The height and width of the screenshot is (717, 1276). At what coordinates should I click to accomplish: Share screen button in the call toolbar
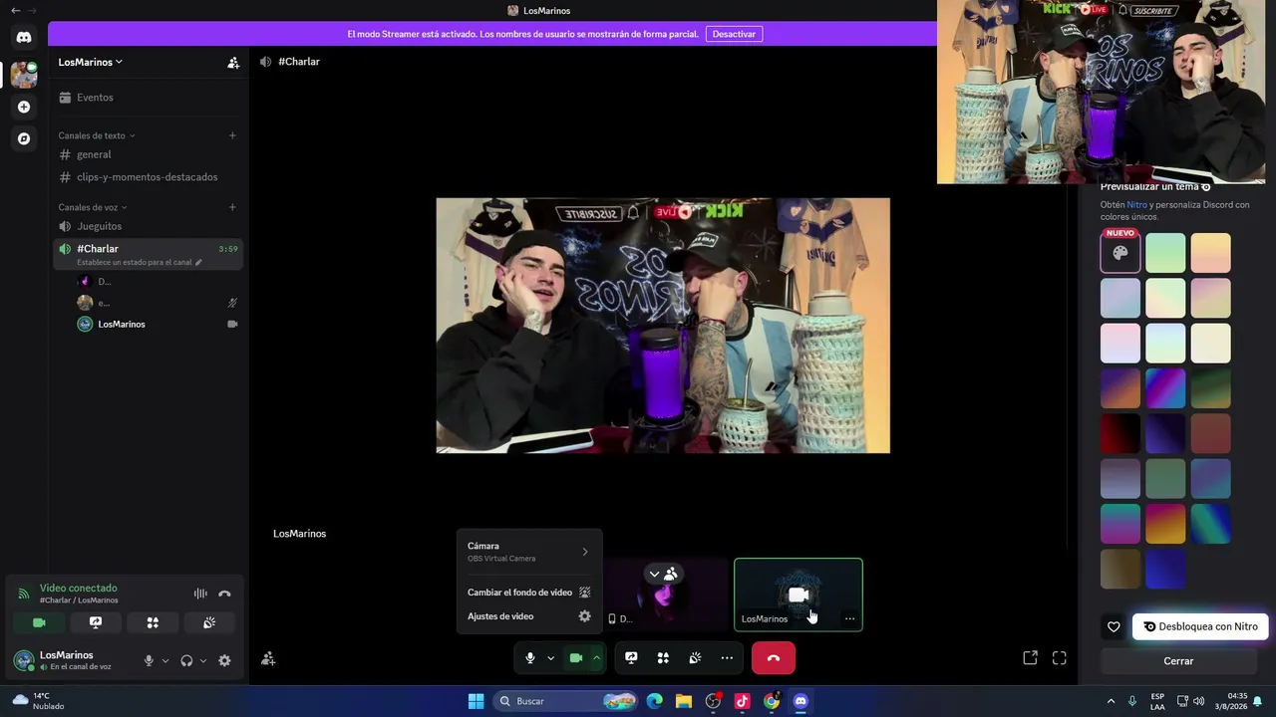pos(631,658)
